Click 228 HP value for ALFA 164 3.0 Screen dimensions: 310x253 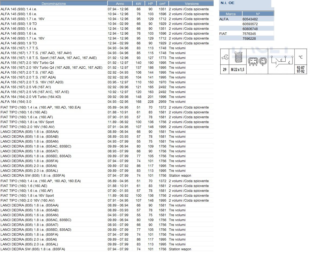pos(151,101)
